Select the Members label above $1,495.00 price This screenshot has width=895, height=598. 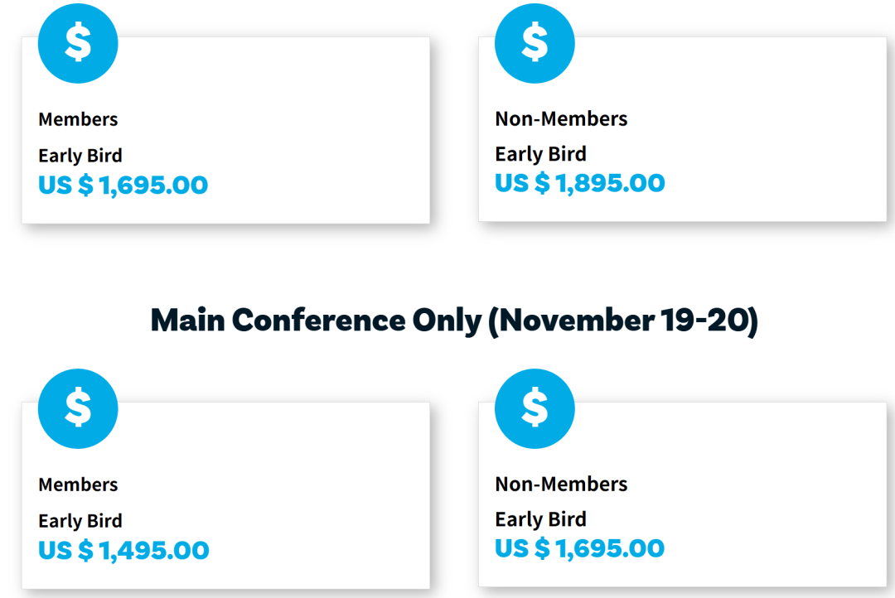[x=78, y=485]
